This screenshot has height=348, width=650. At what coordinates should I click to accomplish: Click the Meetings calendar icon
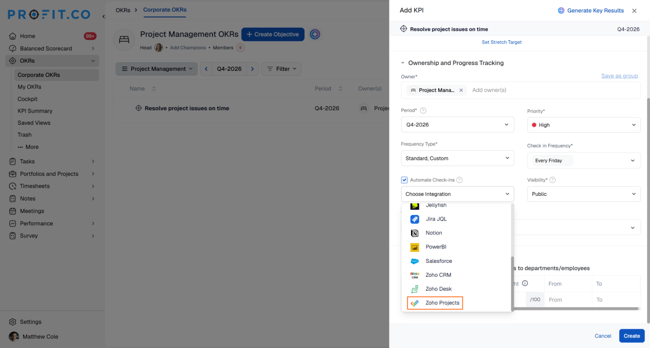pos(13,211)
